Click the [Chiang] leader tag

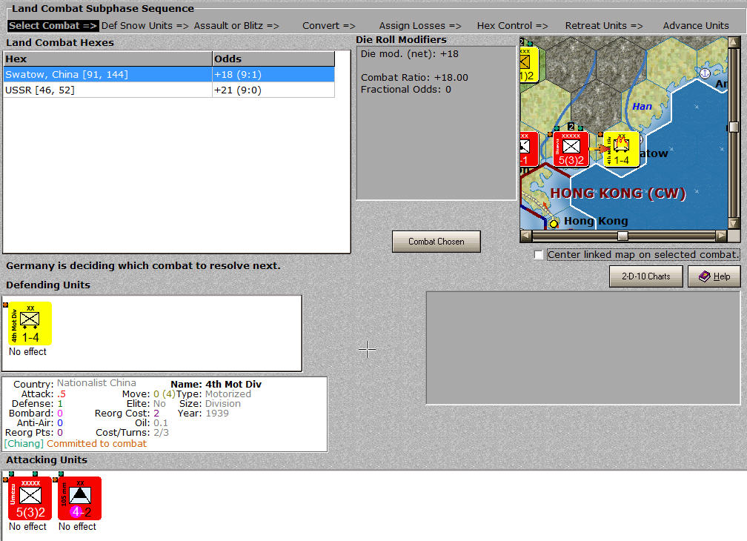click(24, 443)
